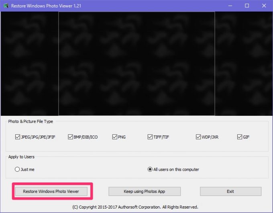Click the Apply to Users group label
The width and height of the screenshot is (273, 213).
[x=21, y=157]
